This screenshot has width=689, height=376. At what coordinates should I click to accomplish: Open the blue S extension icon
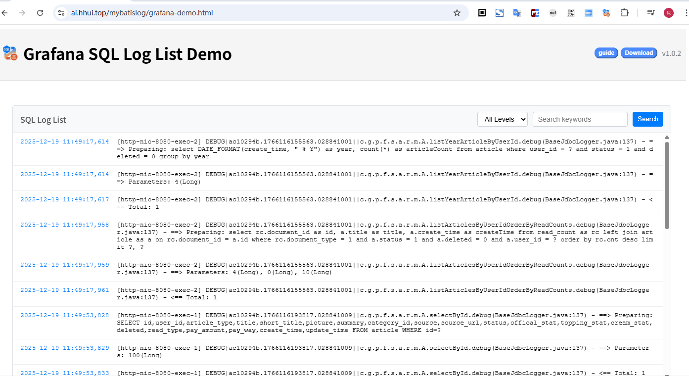[500, 13]
